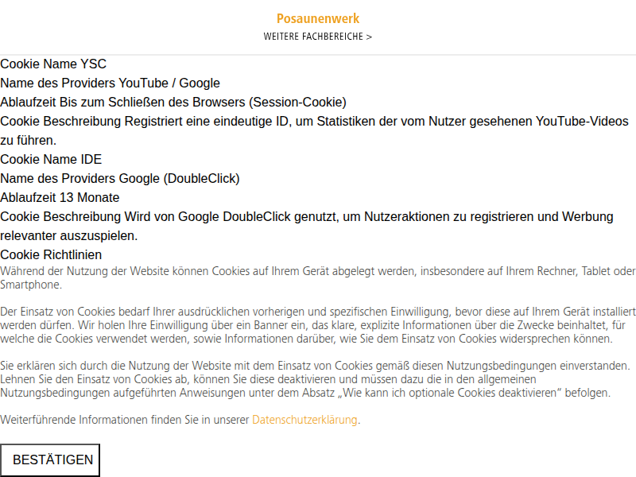Click the 'Ablaufzeit 13 Monate' line
The image size is (636, 477).
(x=60, y=197)
